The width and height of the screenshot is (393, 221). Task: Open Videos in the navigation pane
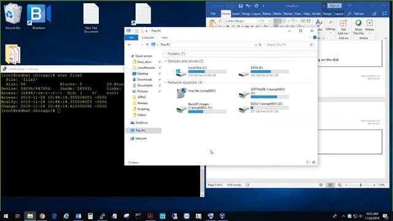pos(142,115)
